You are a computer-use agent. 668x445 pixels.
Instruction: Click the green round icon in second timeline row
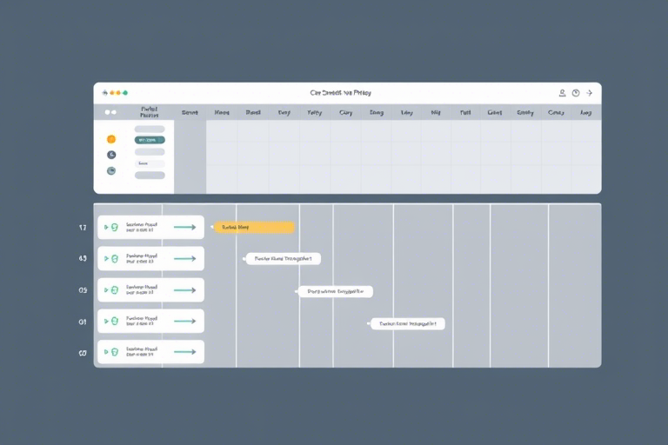point(115,258)
